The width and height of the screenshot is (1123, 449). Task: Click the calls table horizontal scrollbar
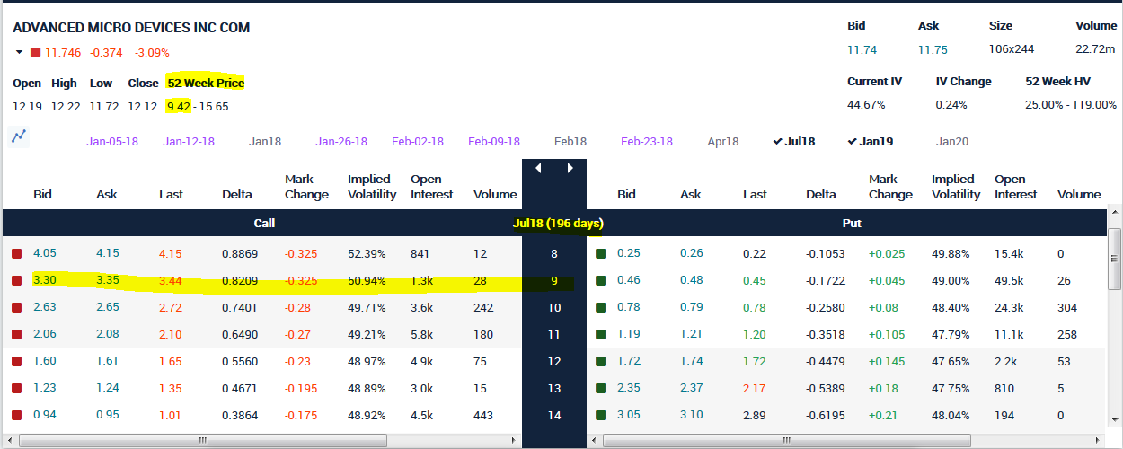click(x=203, y=441)
